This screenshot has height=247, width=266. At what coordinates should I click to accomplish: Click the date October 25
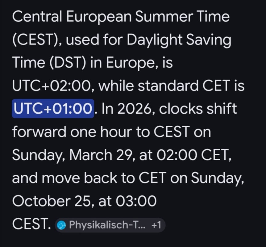[51, 201]
